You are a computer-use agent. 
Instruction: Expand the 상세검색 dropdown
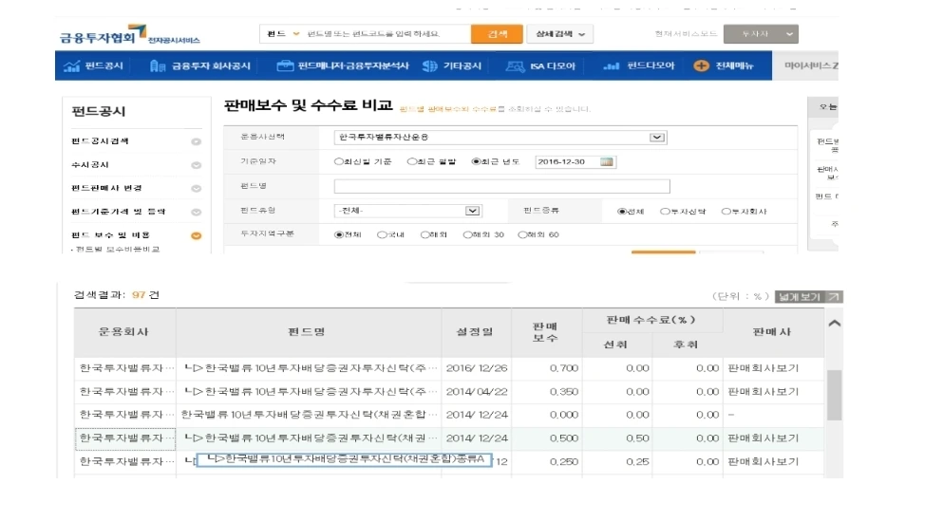[560, 34]
